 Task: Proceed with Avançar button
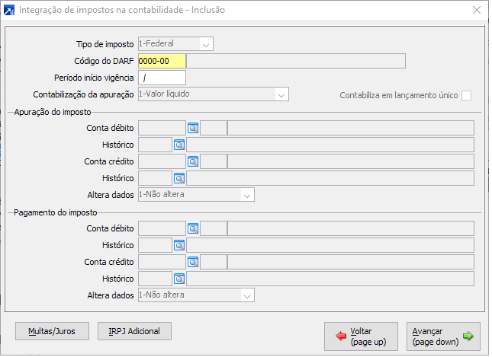pyautogui.click(x=443, y=336)
